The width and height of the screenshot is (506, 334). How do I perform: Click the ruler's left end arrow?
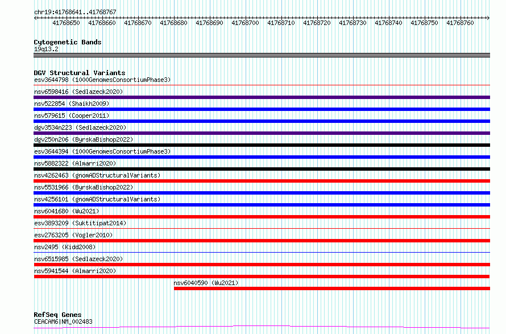pyautogui.click(x=35, y=18)
